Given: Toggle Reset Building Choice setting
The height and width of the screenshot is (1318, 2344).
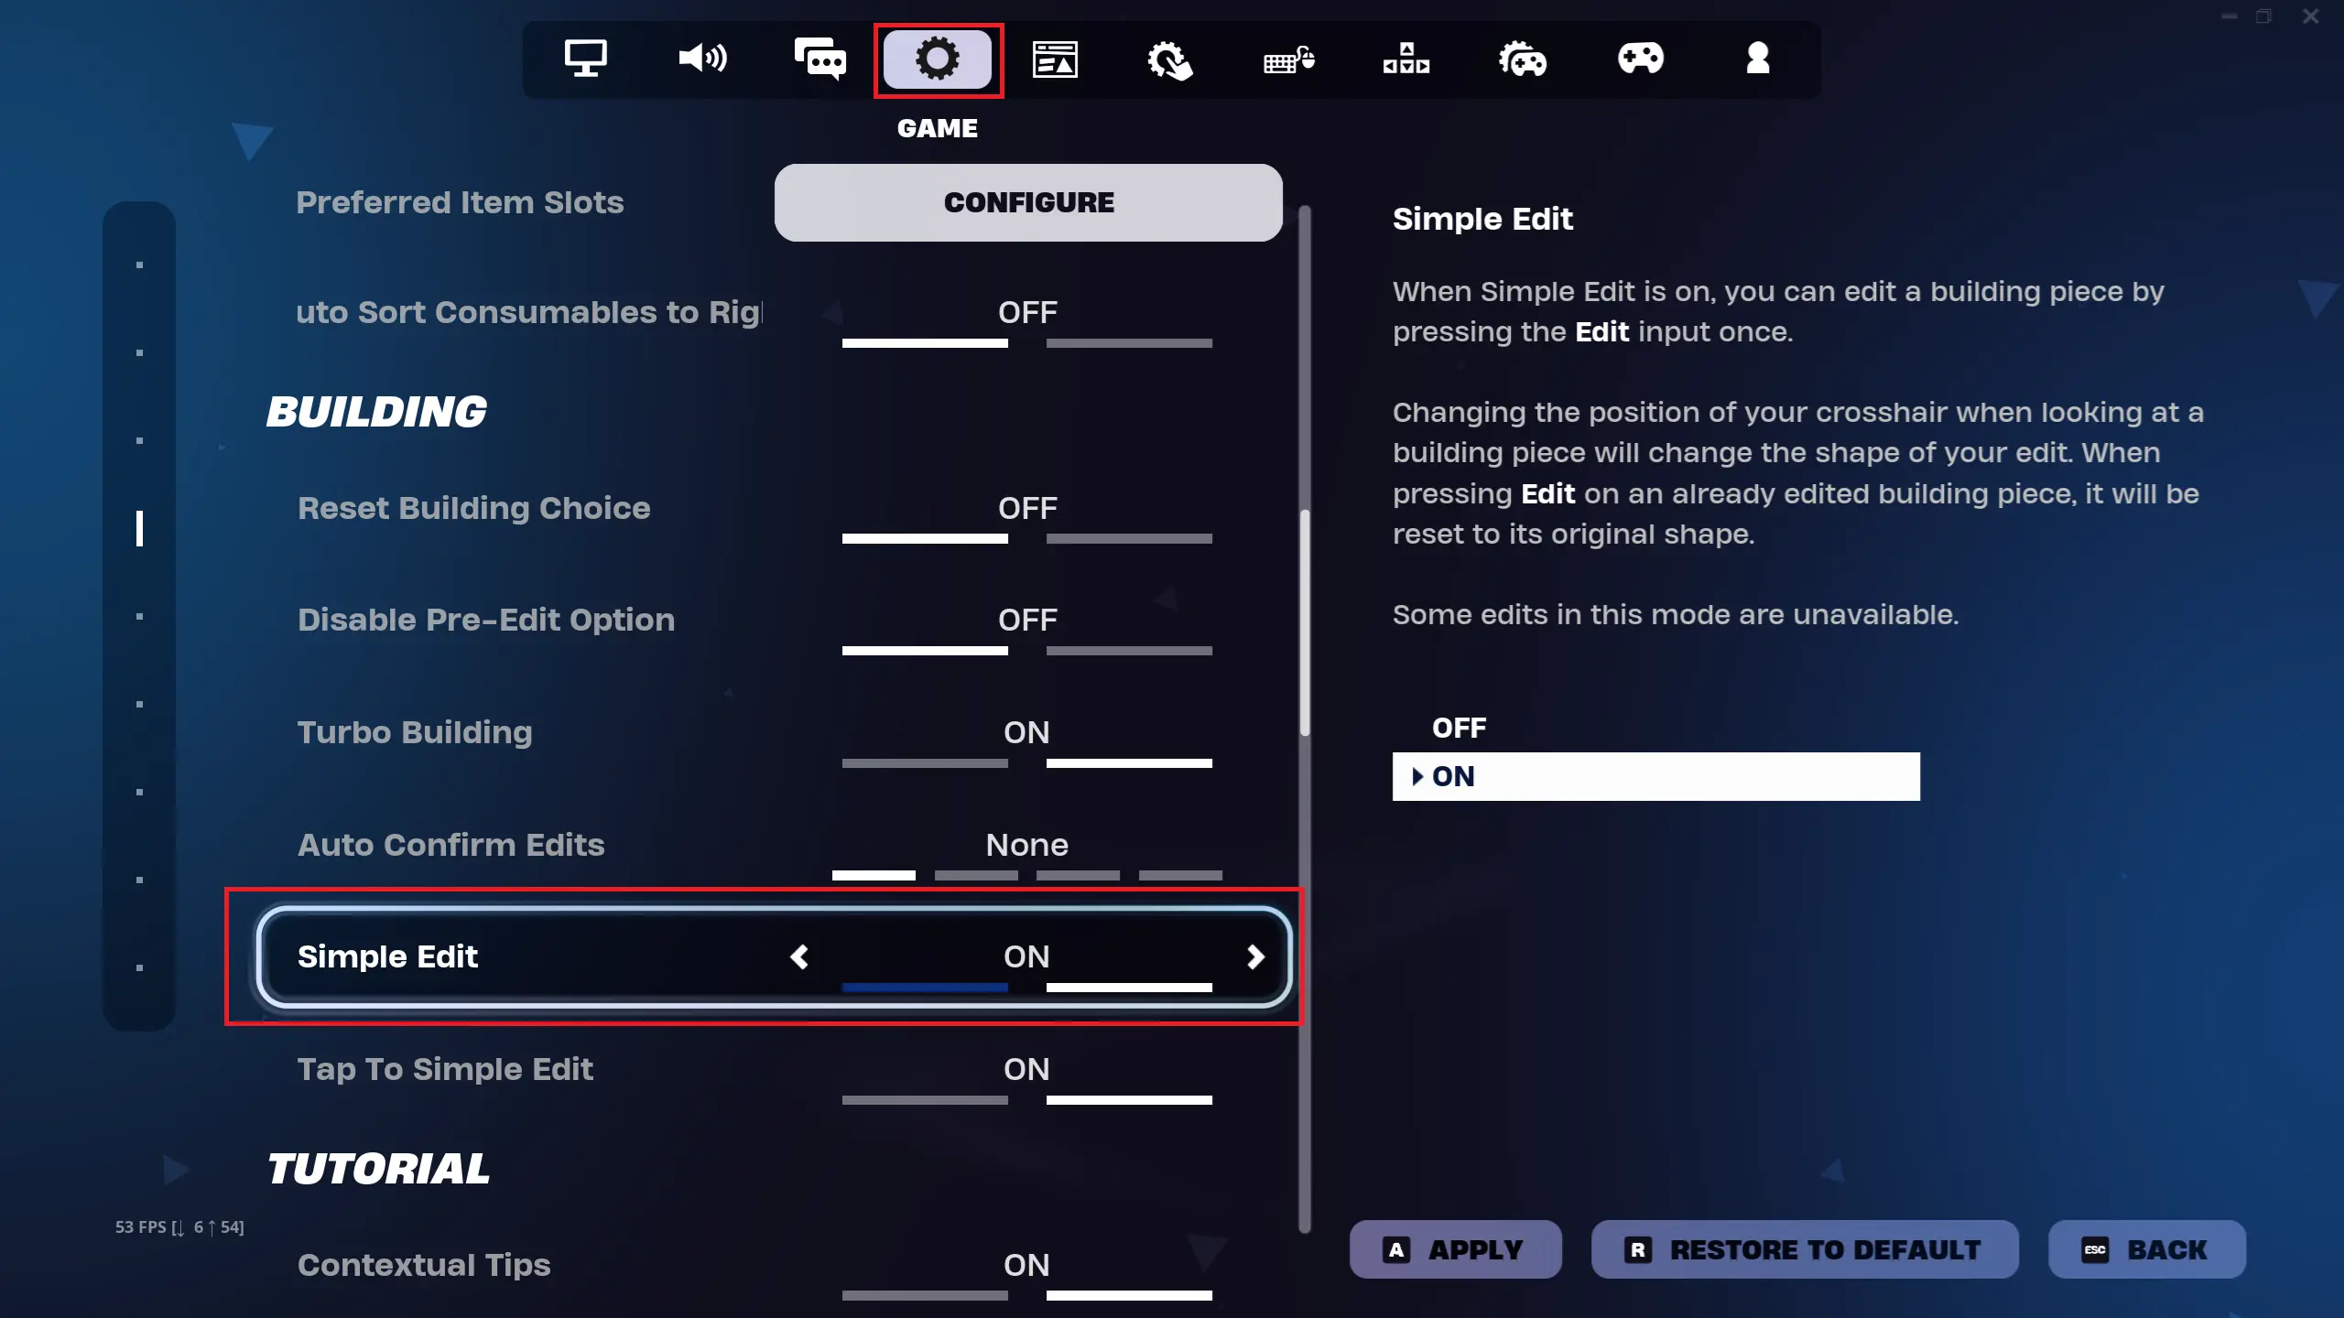Looking at the screenshot, I should point(1027,507).
